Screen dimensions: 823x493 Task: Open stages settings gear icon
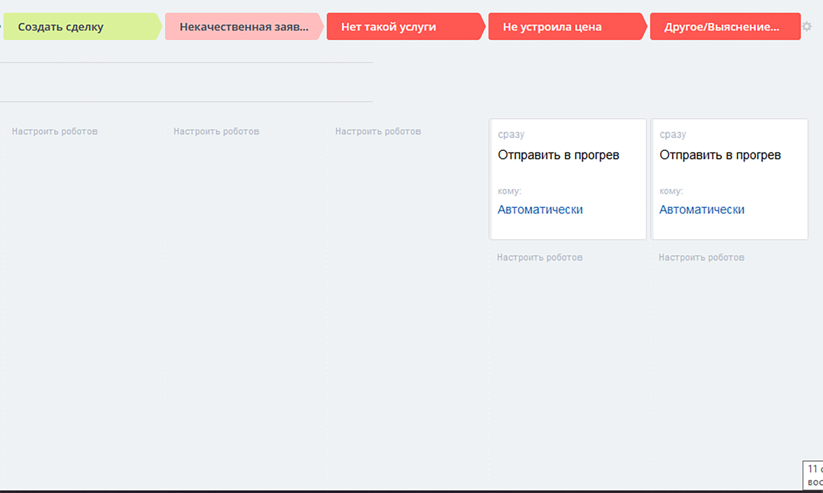pos(807,27)
